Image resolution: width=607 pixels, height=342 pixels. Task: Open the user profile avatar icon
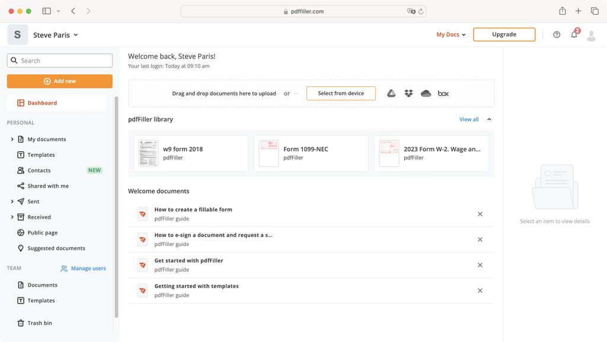[591, 35]
